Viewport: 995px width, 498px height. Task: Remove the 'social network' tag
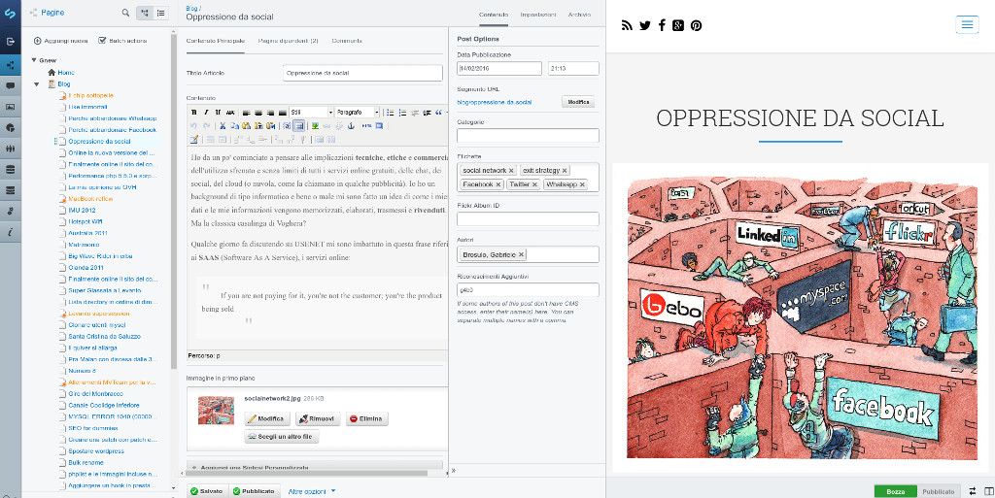[511, 171]
